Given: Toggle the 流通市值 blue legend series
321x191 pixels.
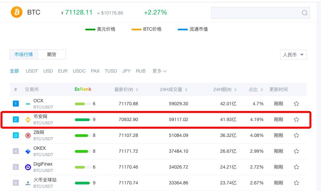Looking at the screenshot, I should [x=193, y=29].
